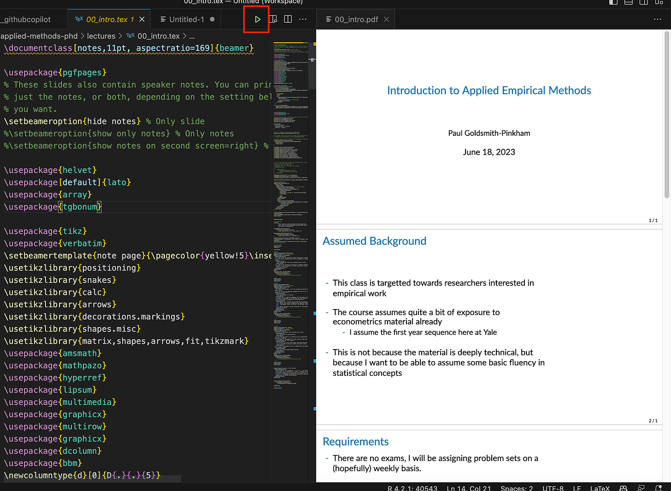Open the Accounts icon in the status bar

click(624, 488)
